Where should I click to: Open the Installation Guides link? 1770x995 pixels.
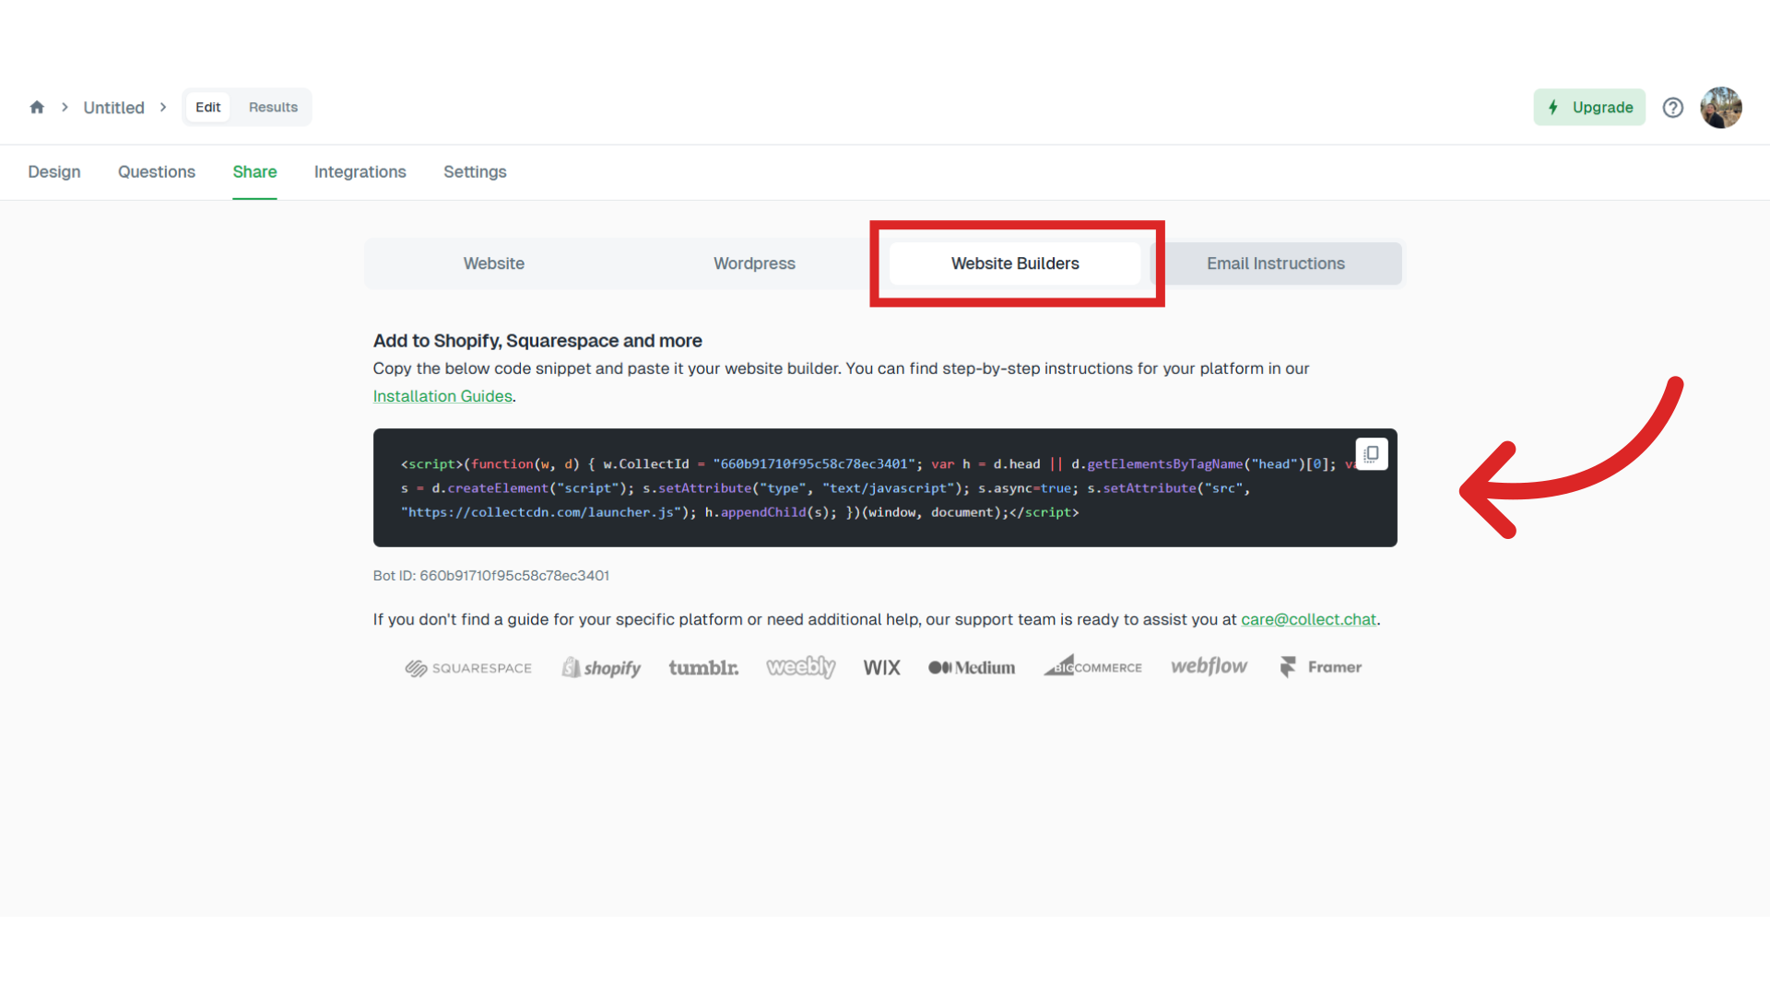[x=442, y=396]
